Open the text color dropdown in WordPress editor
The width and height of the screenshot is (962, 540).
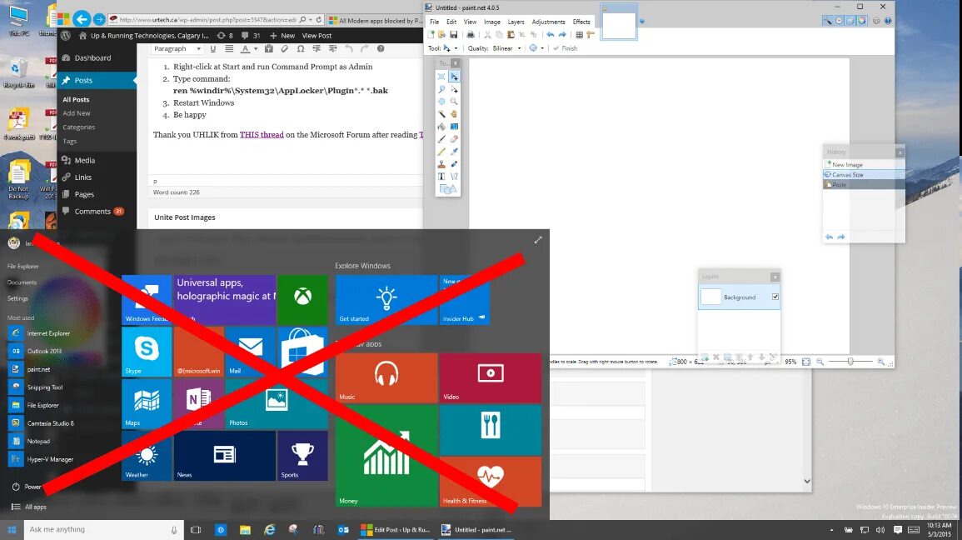[256, 49]
